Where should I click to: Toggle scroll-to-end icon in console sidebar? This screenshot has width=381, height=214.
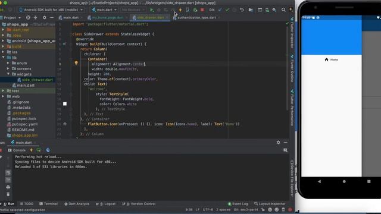tap(8, 180)
